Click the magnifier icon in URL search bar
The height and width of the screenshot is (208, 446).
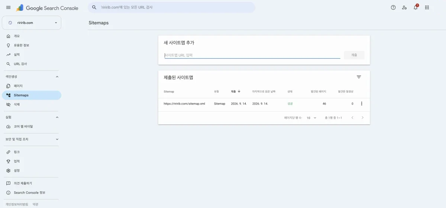point(94,7)
